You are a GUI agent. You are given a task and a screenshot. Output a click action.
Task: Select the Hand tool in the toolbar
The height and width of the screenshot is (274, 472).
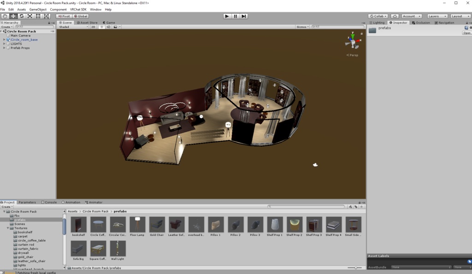(5, 16)
